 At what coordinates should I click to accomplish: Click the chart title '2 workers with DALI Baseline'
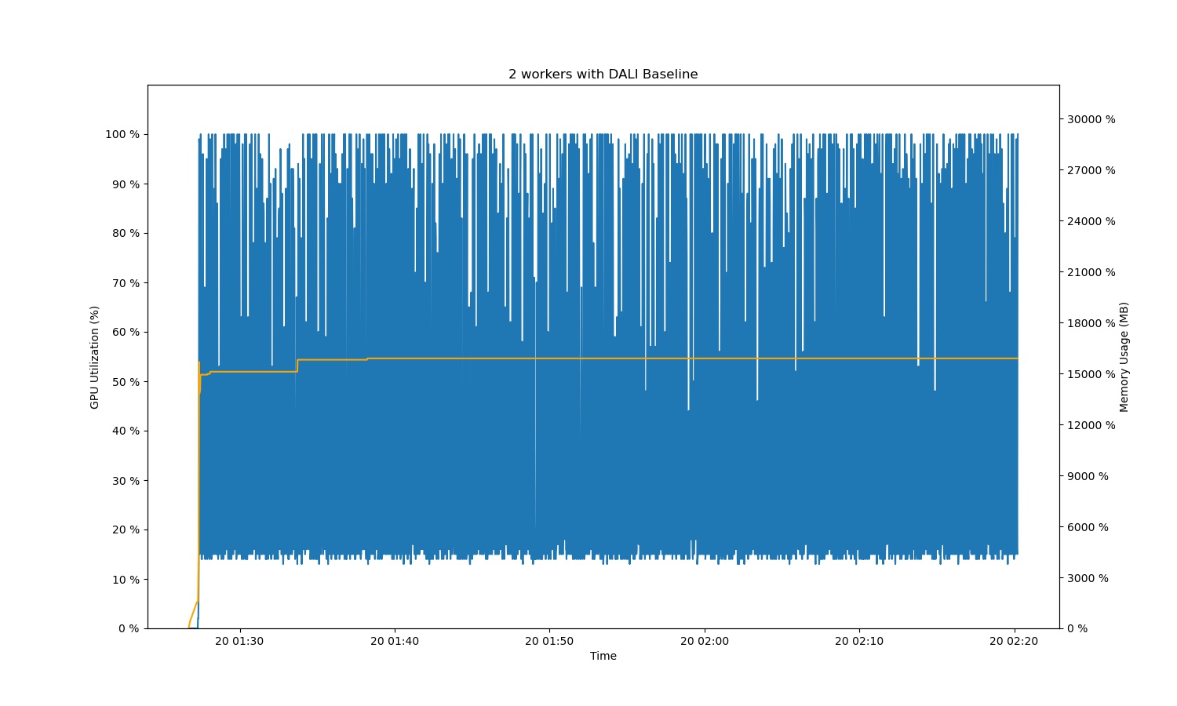pos(603,75)
